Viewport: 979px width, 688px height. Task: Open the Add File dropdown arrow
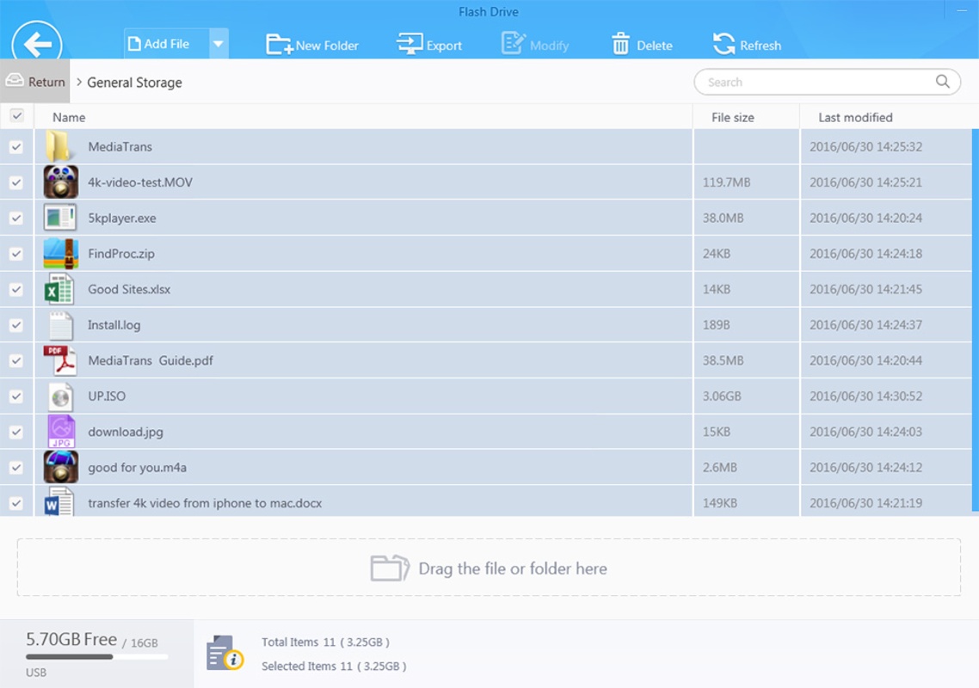[219, 44]
